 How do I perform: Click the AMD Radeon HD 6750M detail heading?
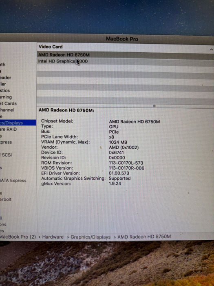coord(66,110)
